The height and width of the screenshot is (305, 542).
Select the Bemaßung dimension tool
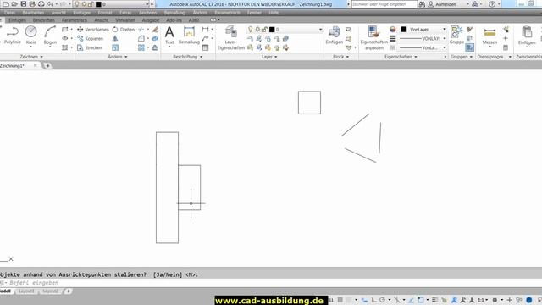point(189,35)
